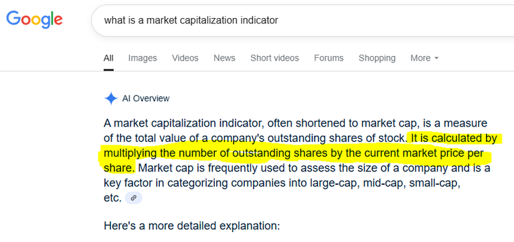Click inside the search query field
This screenshot has height=242, width=514.
pos(303,20)
